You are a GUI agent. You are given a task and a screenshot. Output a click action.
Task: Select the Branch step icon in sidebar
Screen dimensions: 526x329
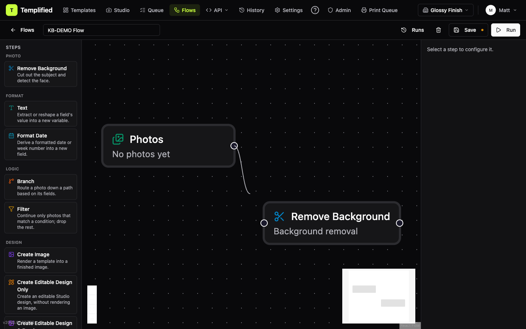coord(11,181)
